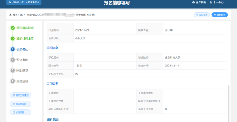The image size is (237, 122).
Task: Click date value 2024-12-18
Action: click(172, 66)
